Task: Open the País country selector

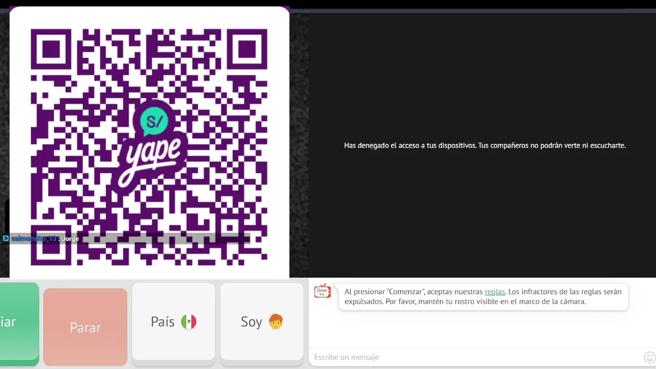Action: [174, 321]
